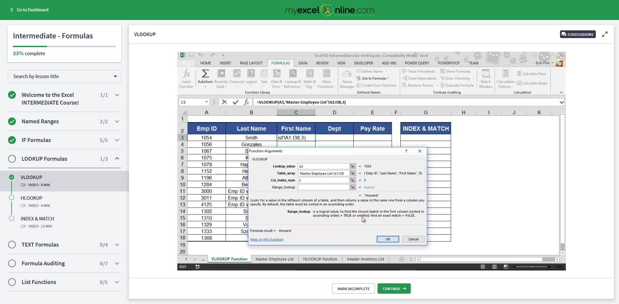
Task: Open the Help on this function link
Action: tap(267, 239)
